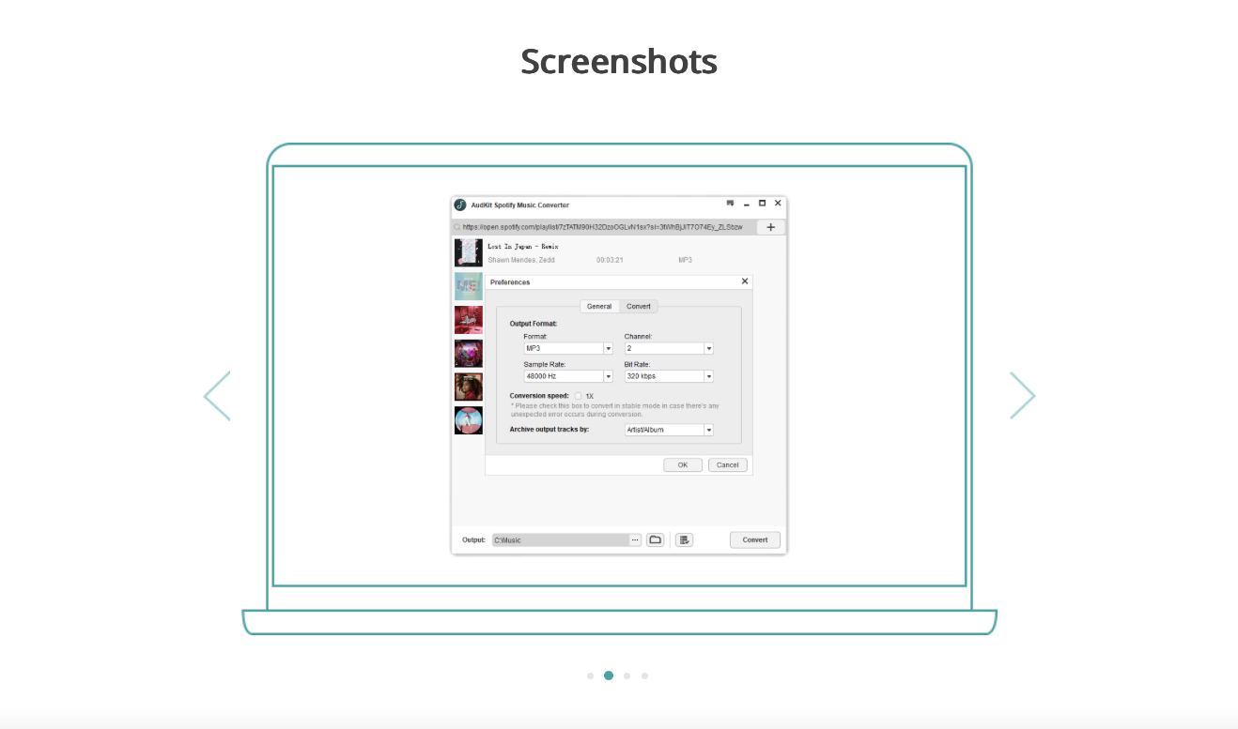Click the 00:03:21 track duration

[x=610, y=260]
